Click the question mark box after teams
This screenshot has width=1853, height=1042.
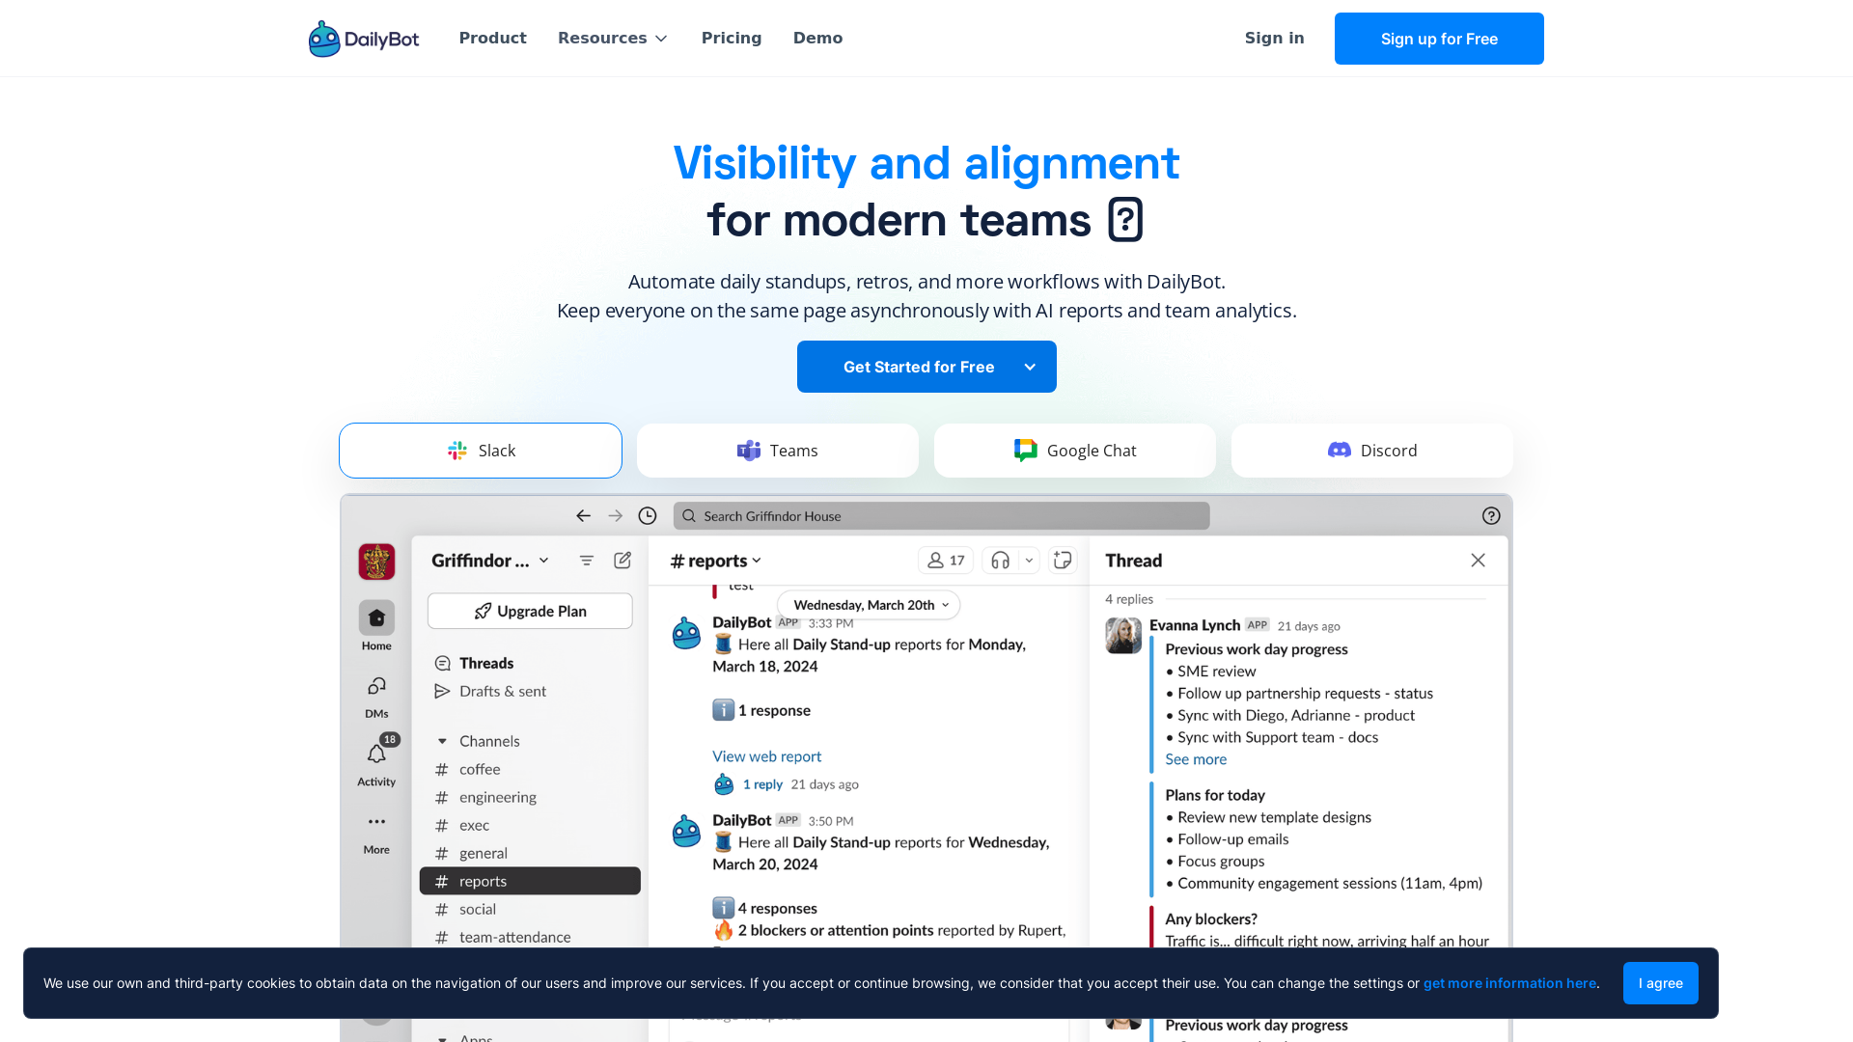click(x=1125, y=220)
